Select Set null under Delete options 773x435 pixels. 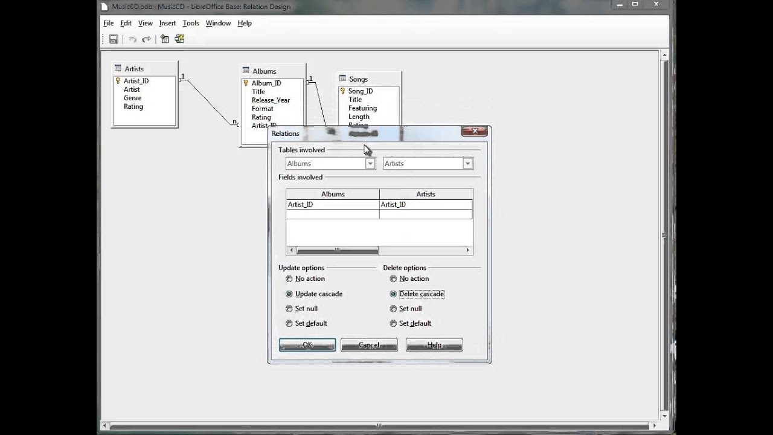point(393,309)
